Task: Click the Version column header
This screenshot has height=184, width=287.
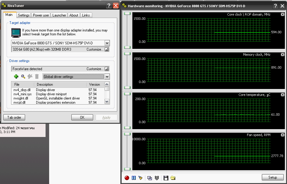Action: [x=95, y=85]
